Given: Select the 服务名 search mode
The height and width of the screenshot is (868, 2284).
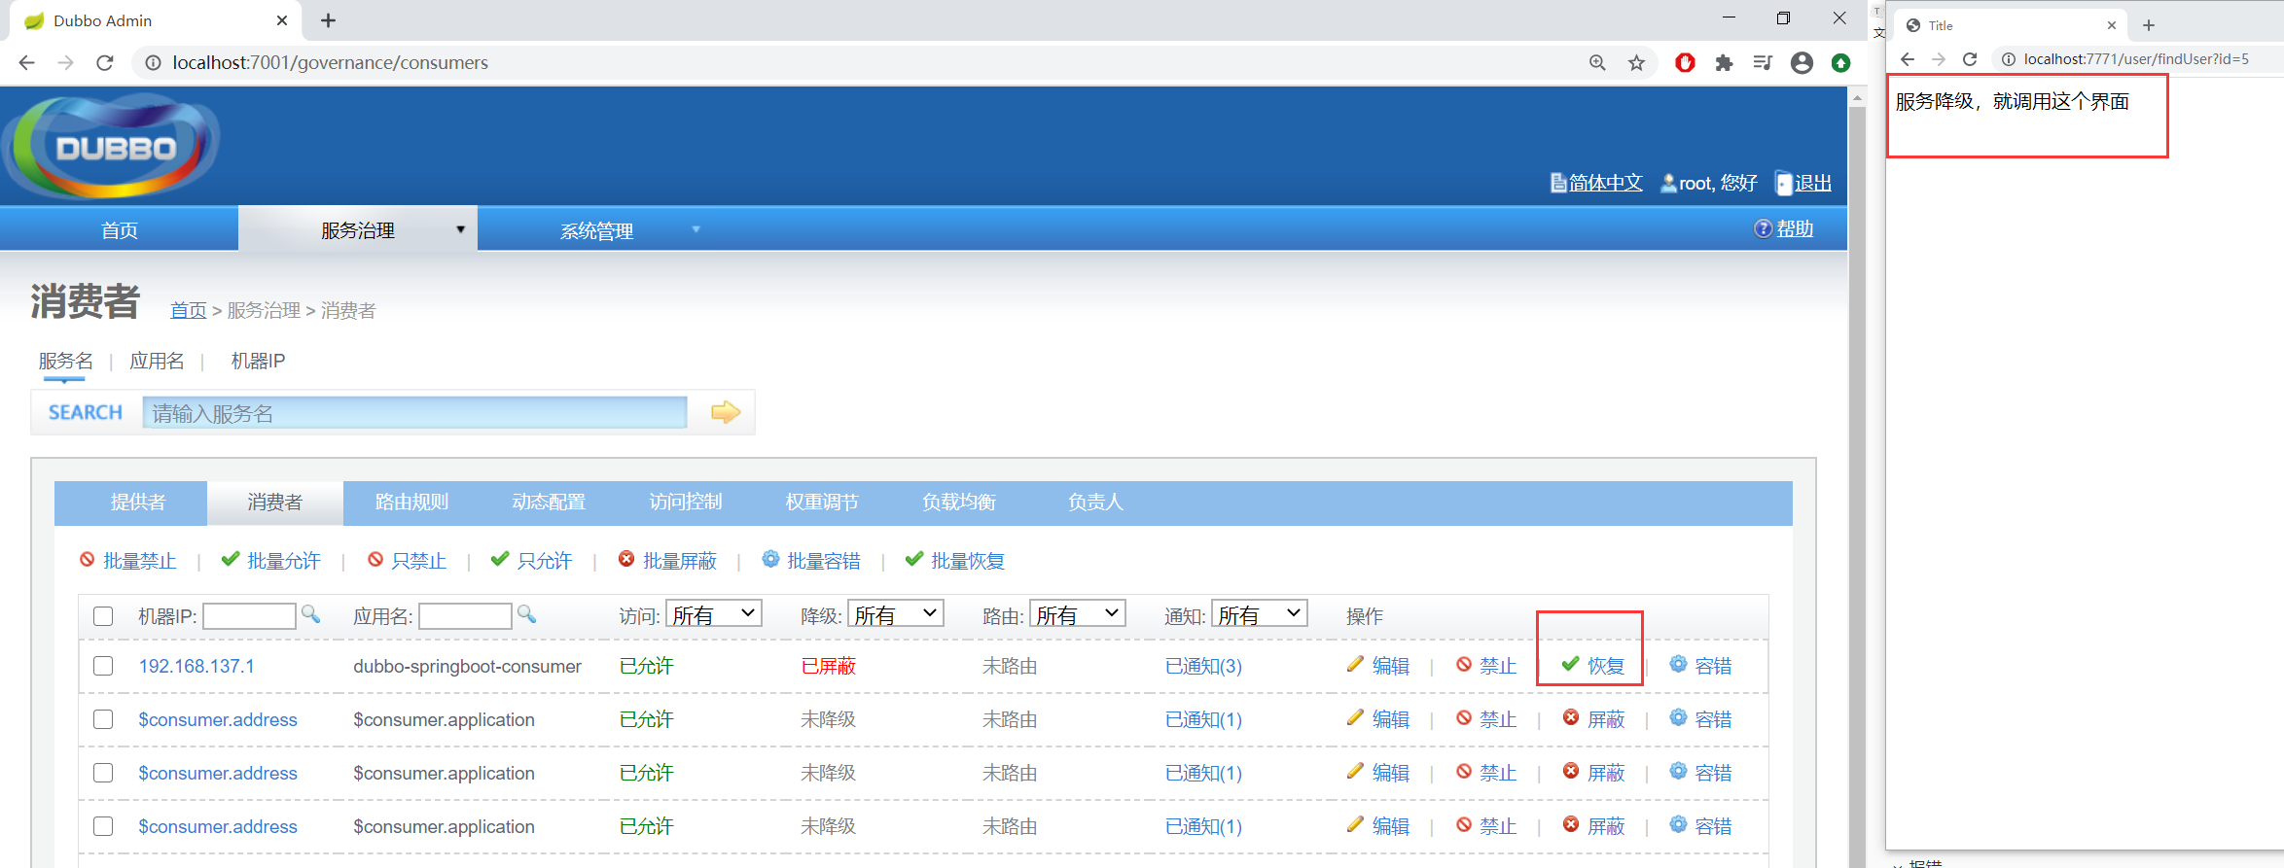Looking at the screenshot, I should tap(66, 361).
